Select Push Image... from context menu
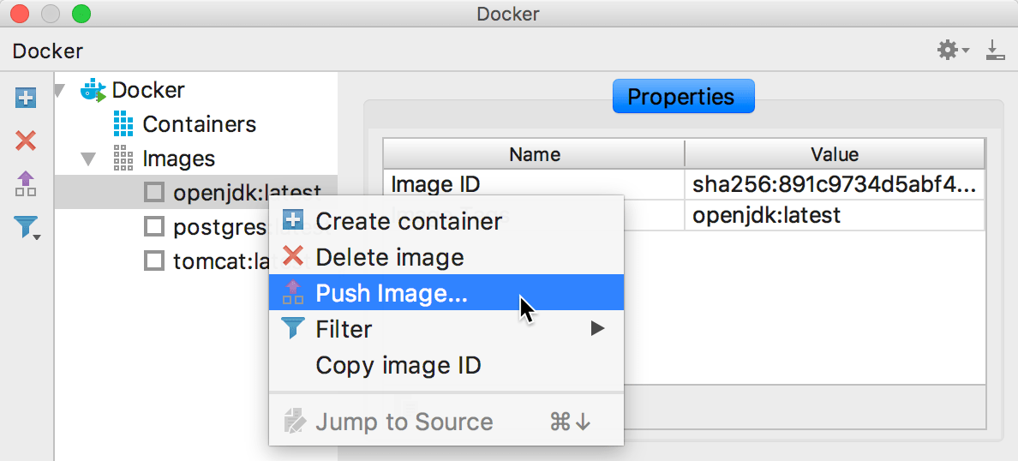1018x461 pixels. [x=392, y=293]
